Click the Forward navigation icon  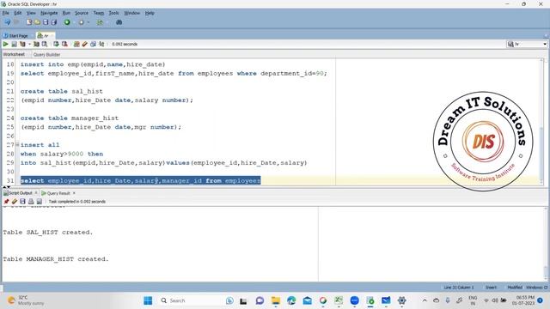click(82, 22)
